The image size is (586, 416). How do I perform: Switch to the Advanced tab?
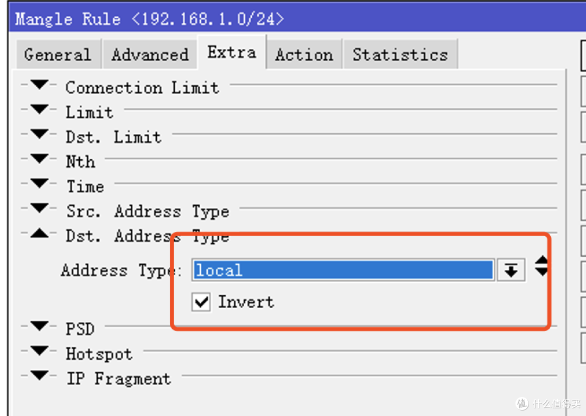[x=150, y=55]
